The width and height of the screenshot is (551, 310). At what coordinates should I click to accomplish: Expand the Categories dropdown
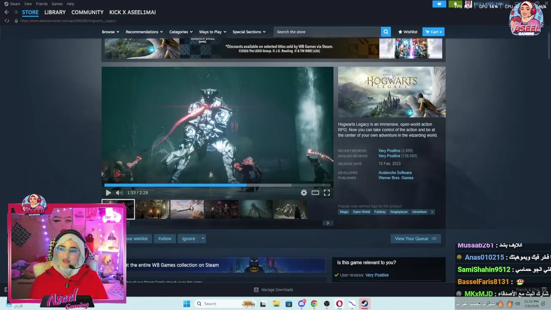[x=181, y=32]
